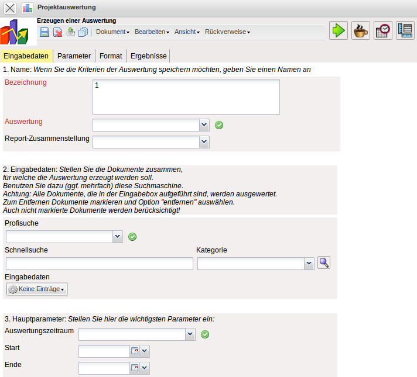Viewport: 417px width, 377px height.
Task: Open the Rückverweise menu
Action: point(227,32)
